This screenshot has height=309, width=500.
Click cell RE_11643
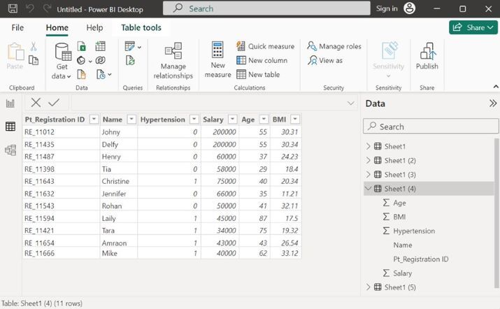click(x=61, y=181)
